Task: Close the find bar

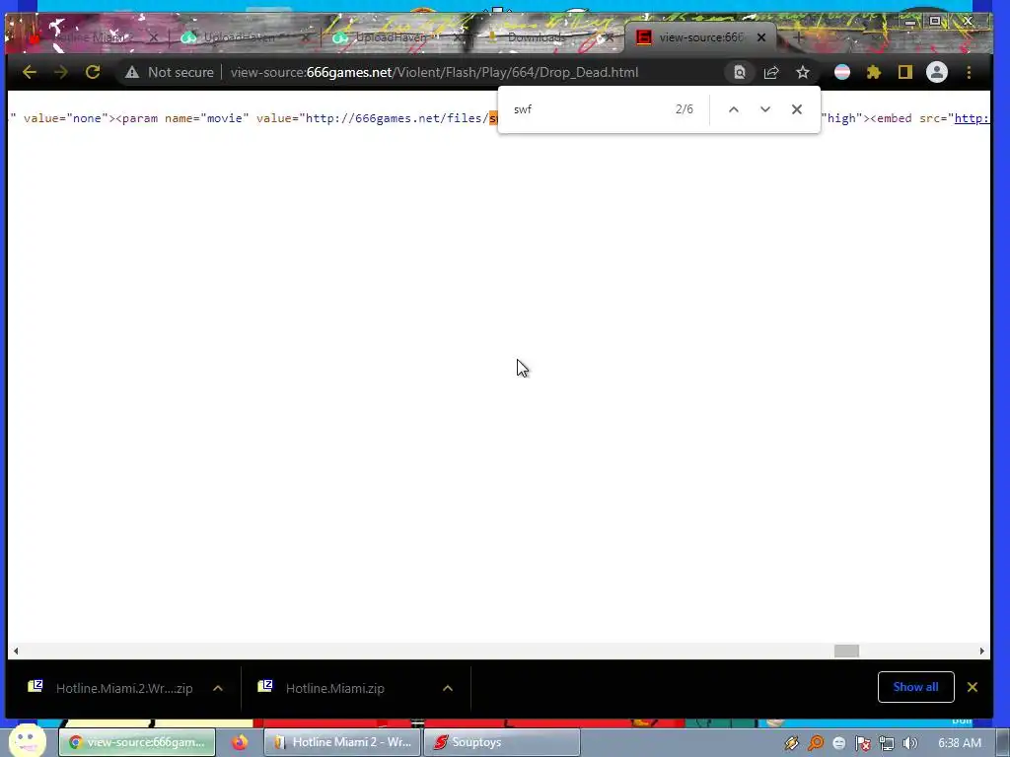Action: (797, 109)
